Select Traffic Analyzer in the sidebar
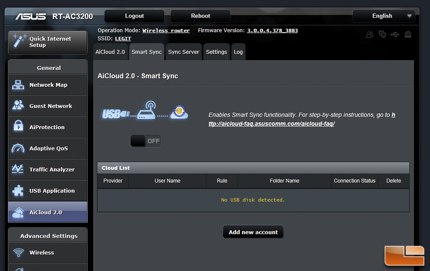Screen dimensions: 430x271 pos(48,170)
